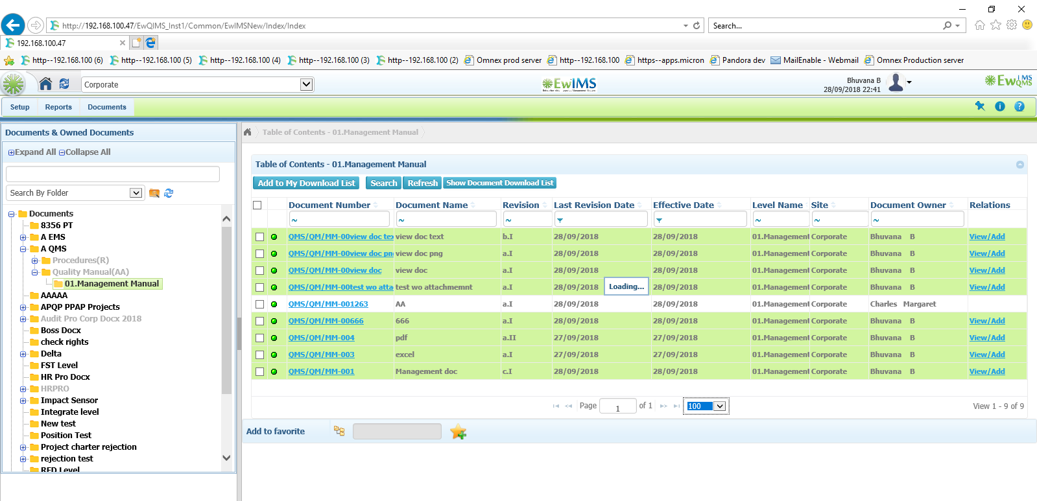Click the Search button above the table
This screenshot has width=1037, height=501.
tap(383, 183)
